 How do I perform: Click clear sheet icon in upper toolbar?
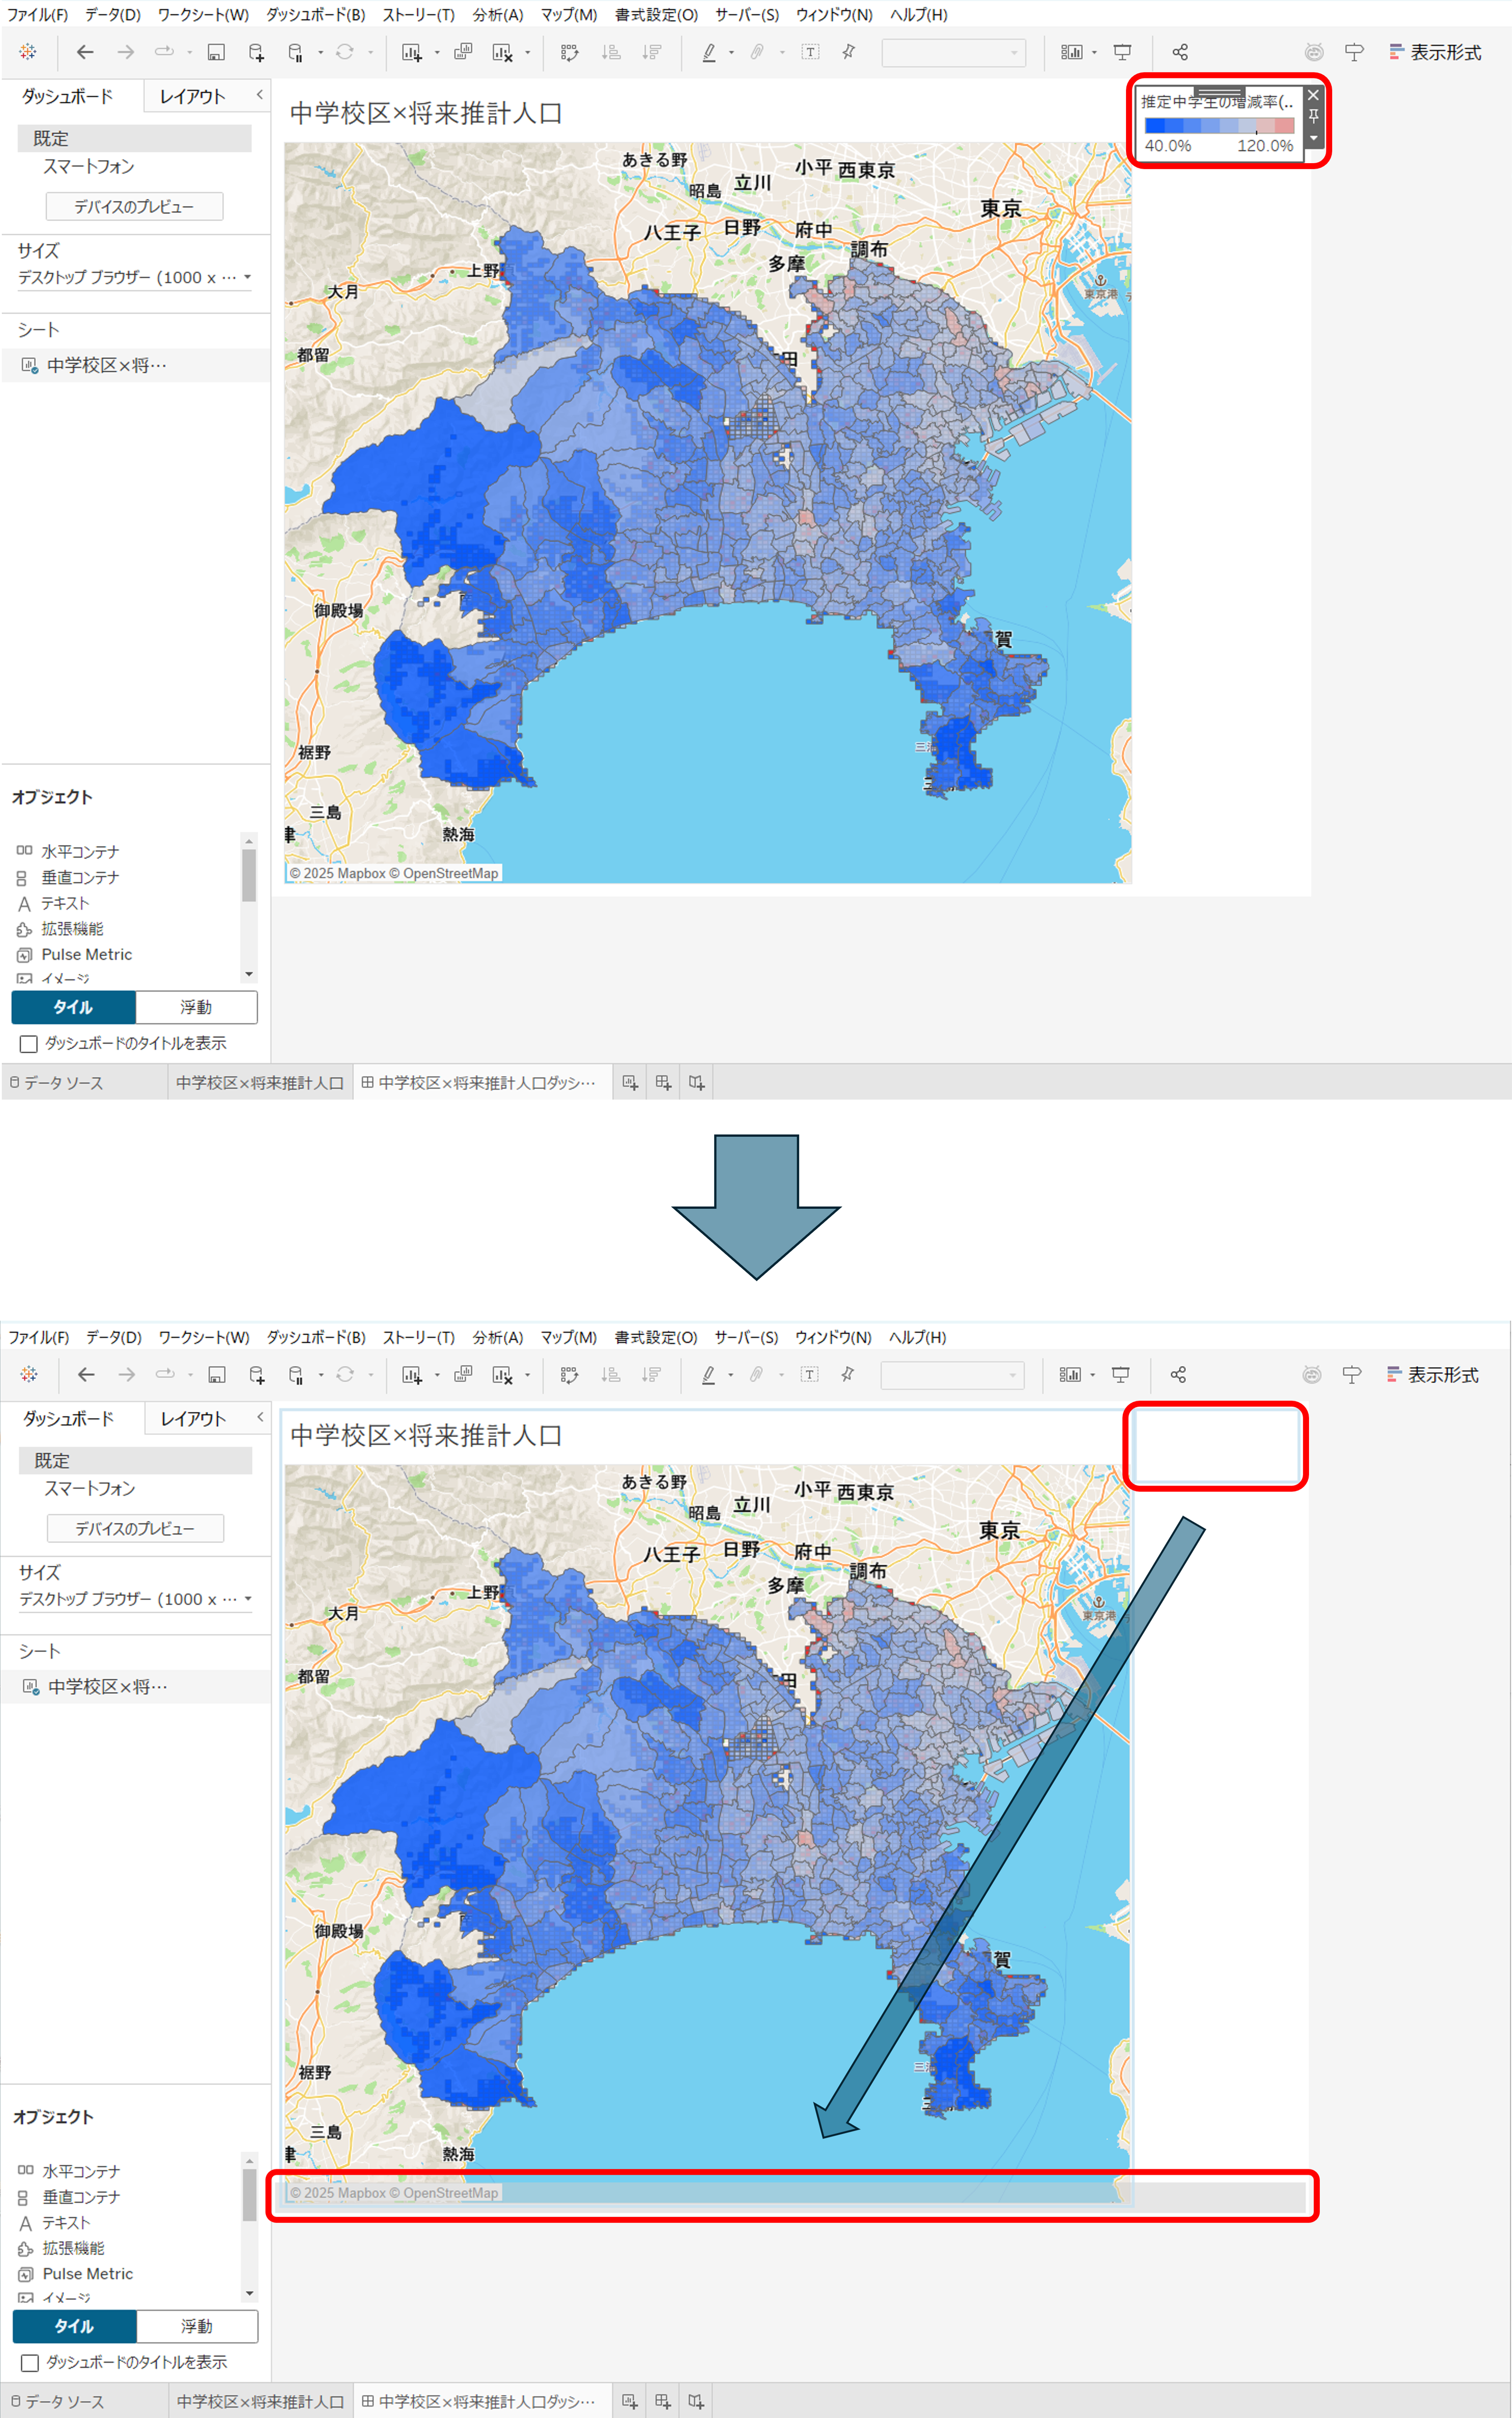click(502, 52)
